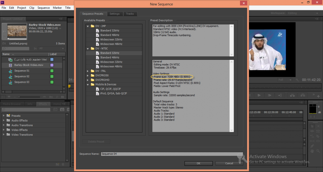
Task: Expand the DVCPROHD preset folder
Action: point(88,80)
